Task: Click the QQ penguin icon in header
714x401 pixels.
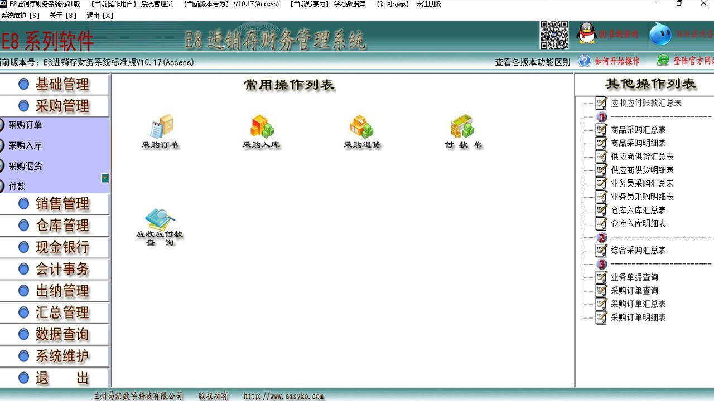Action: tap(586, 34)
